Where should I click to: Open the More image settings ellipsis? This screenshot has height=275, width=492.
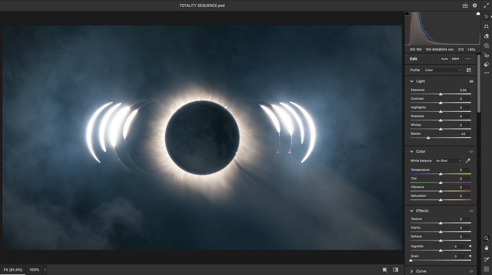486,73
